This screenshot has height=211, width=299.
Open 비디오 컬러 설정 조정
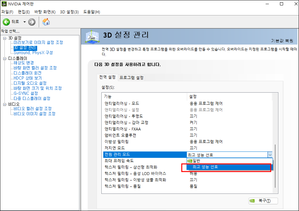tap(33, 109)
